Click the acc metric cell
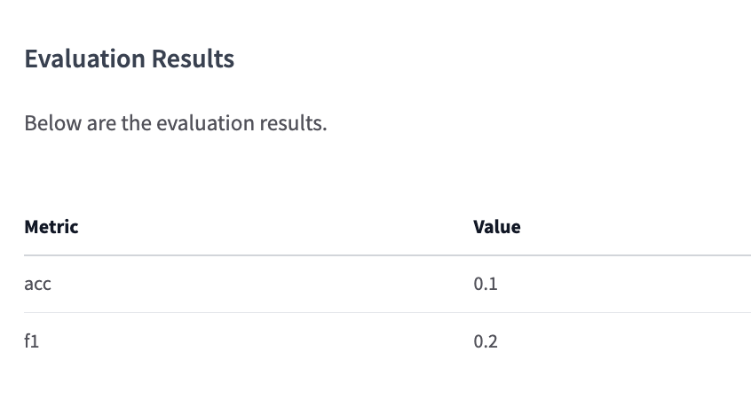This screenshot has width=751, height=399. point(37,285)
